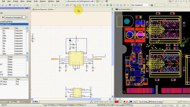Select the large yellow IC on schematic
The width and height of the screenshot is (190, 107).
(x=76, y=58)
